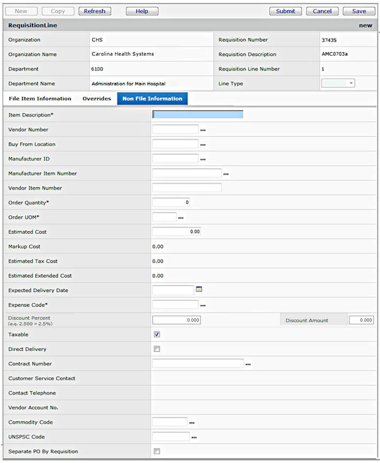
Task: Open UNSPSC Code lookup ellipsis
Action: [x=194, y=437]
